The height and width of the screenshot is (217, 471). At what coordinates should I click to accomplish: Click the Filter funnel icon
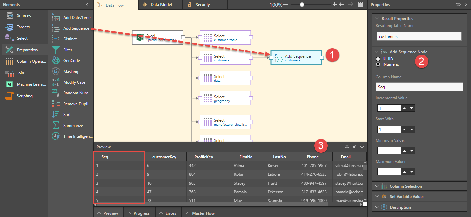[x=56, y=50]
